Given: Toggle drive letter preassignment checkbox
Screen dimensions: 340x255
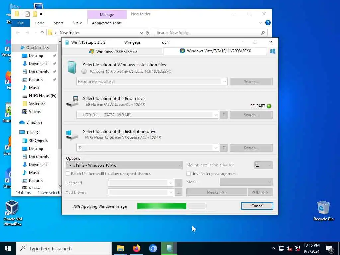Looking at the screenshot, I should tap(189, 173).
